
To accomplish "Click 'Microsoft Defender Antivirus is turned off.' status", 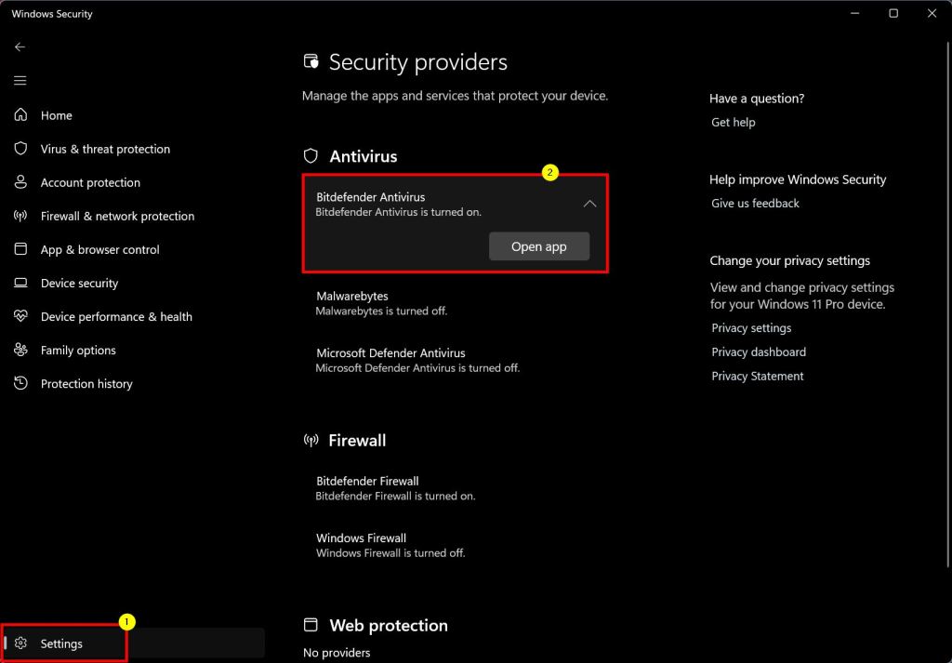I will [x=417, y=368].
